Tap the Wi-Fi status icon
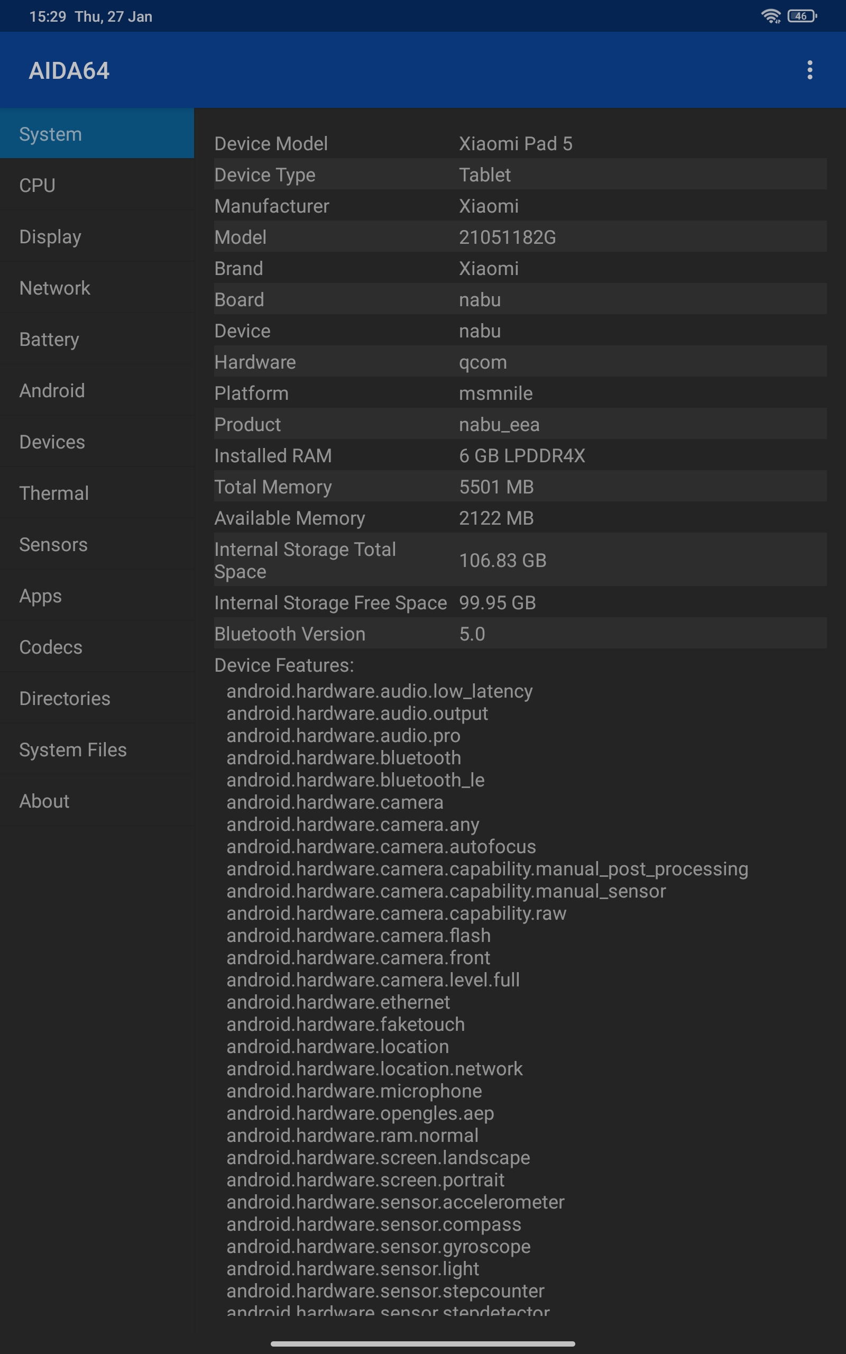This screenshot has width=846, height=1354. (771, 16)
